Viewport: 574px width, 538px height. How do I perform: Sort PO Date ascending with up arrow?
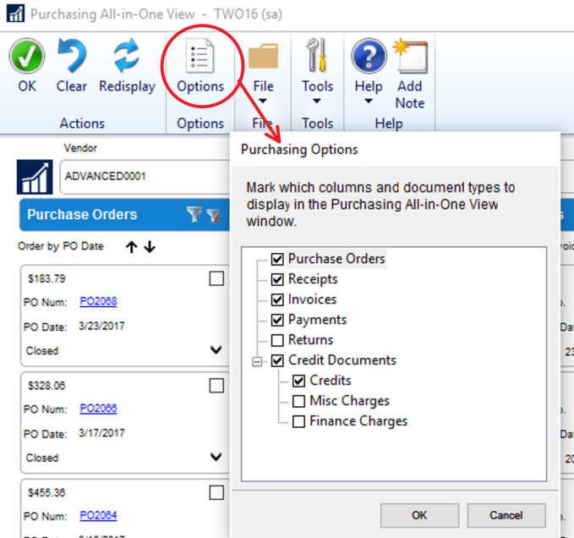coord(131,247)
